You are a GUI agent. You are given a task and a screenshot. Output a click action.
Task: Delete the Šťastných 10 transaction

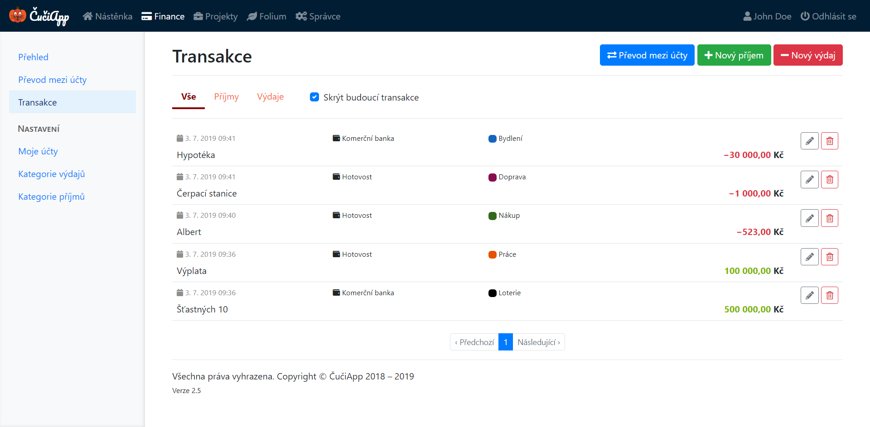pyautogui.click(x=829, y=295)
